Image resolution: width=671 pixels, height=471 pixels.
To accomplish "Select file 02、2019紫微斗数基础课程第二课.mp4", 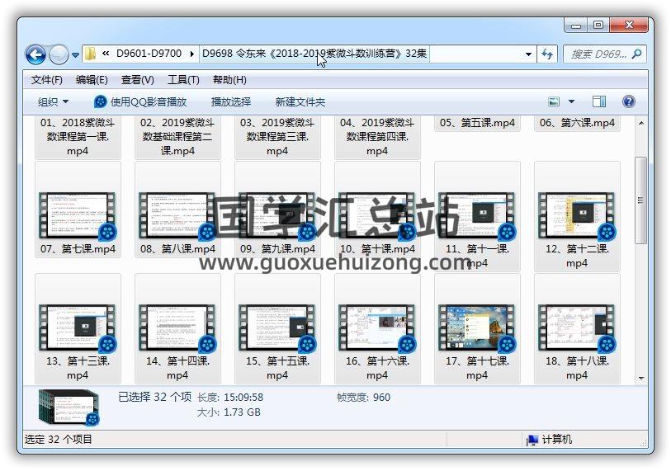I will click(177, 136).
